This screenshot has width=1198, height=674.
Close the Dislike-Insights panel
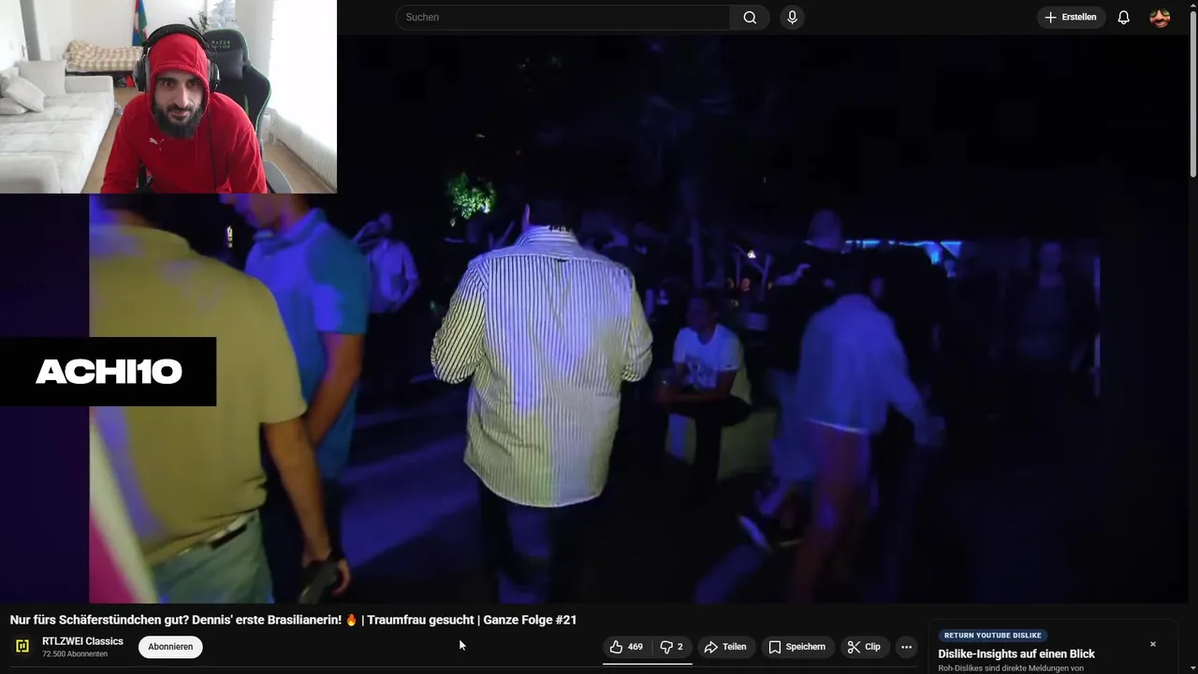[x=1153, y=644]
